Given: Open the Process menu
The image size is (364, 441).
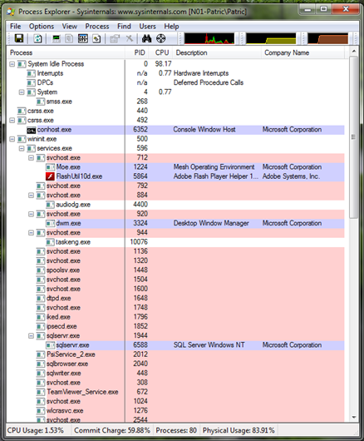Looking at the screenshot, I should [x=97, y=27].
